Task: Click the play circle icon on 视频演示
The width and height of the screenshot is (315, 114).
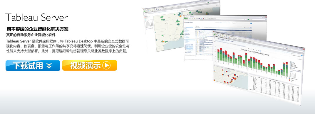Action: [x=106, y=66]
